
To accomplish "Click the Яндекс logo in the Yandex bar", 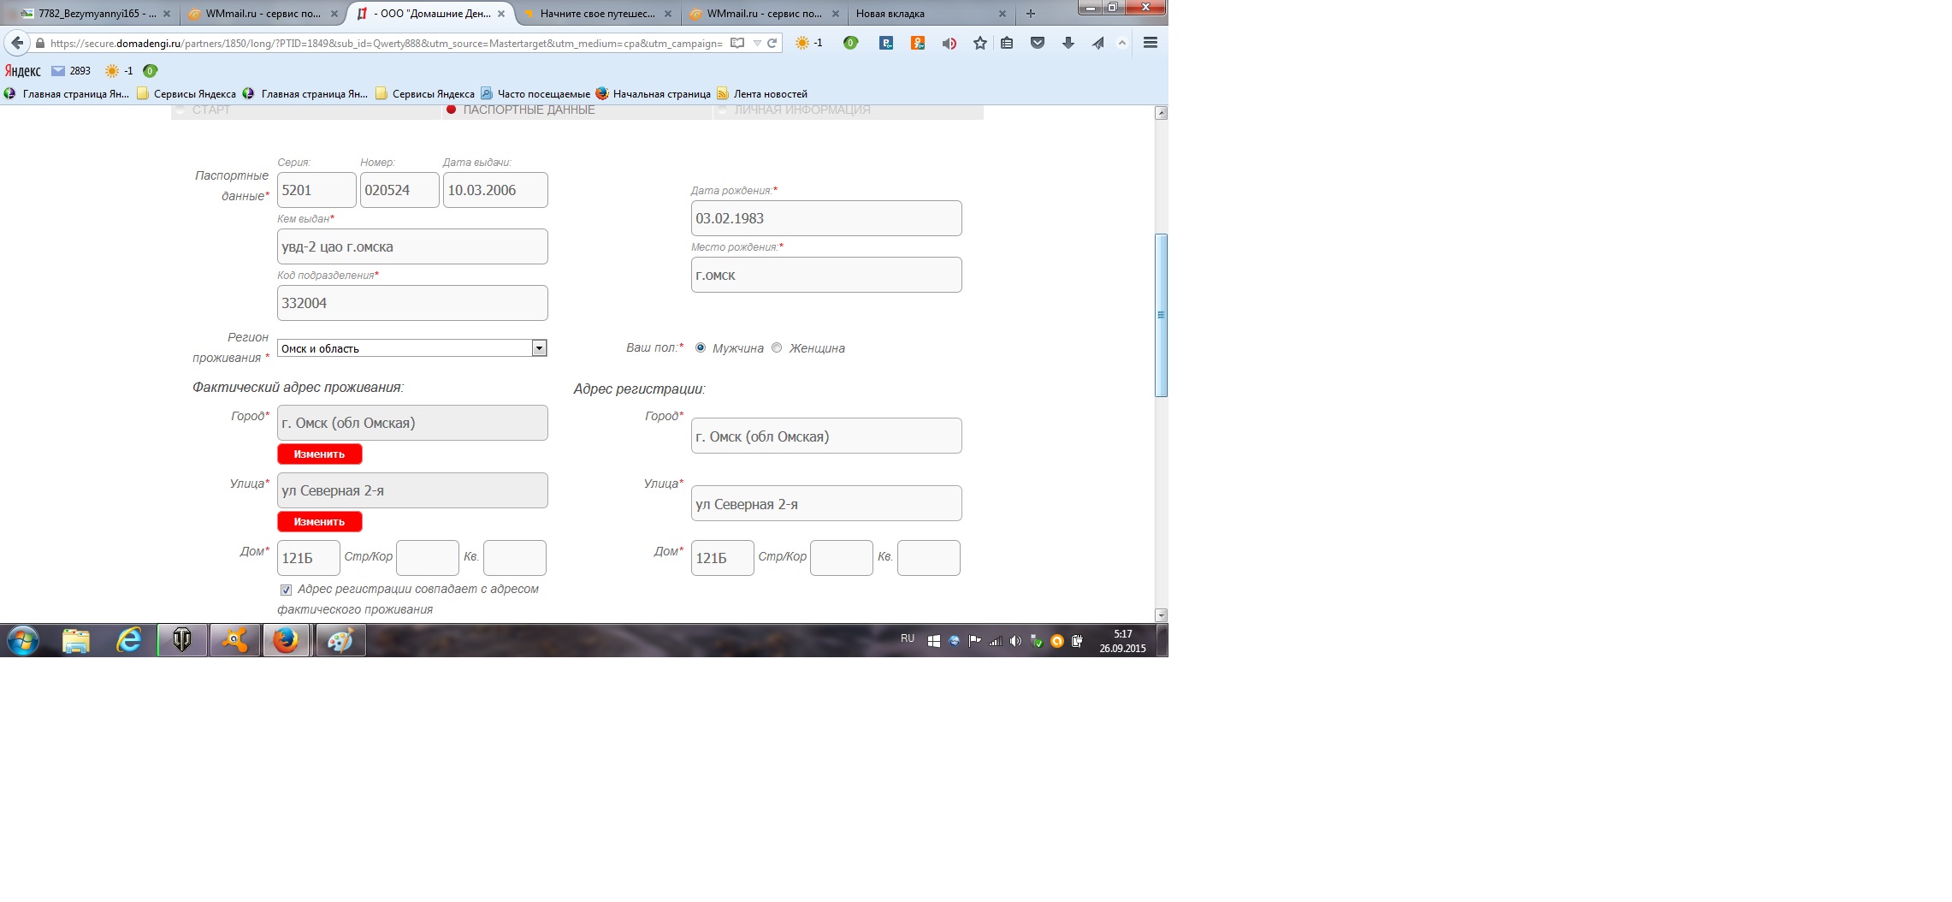I will tap(23, 71).
